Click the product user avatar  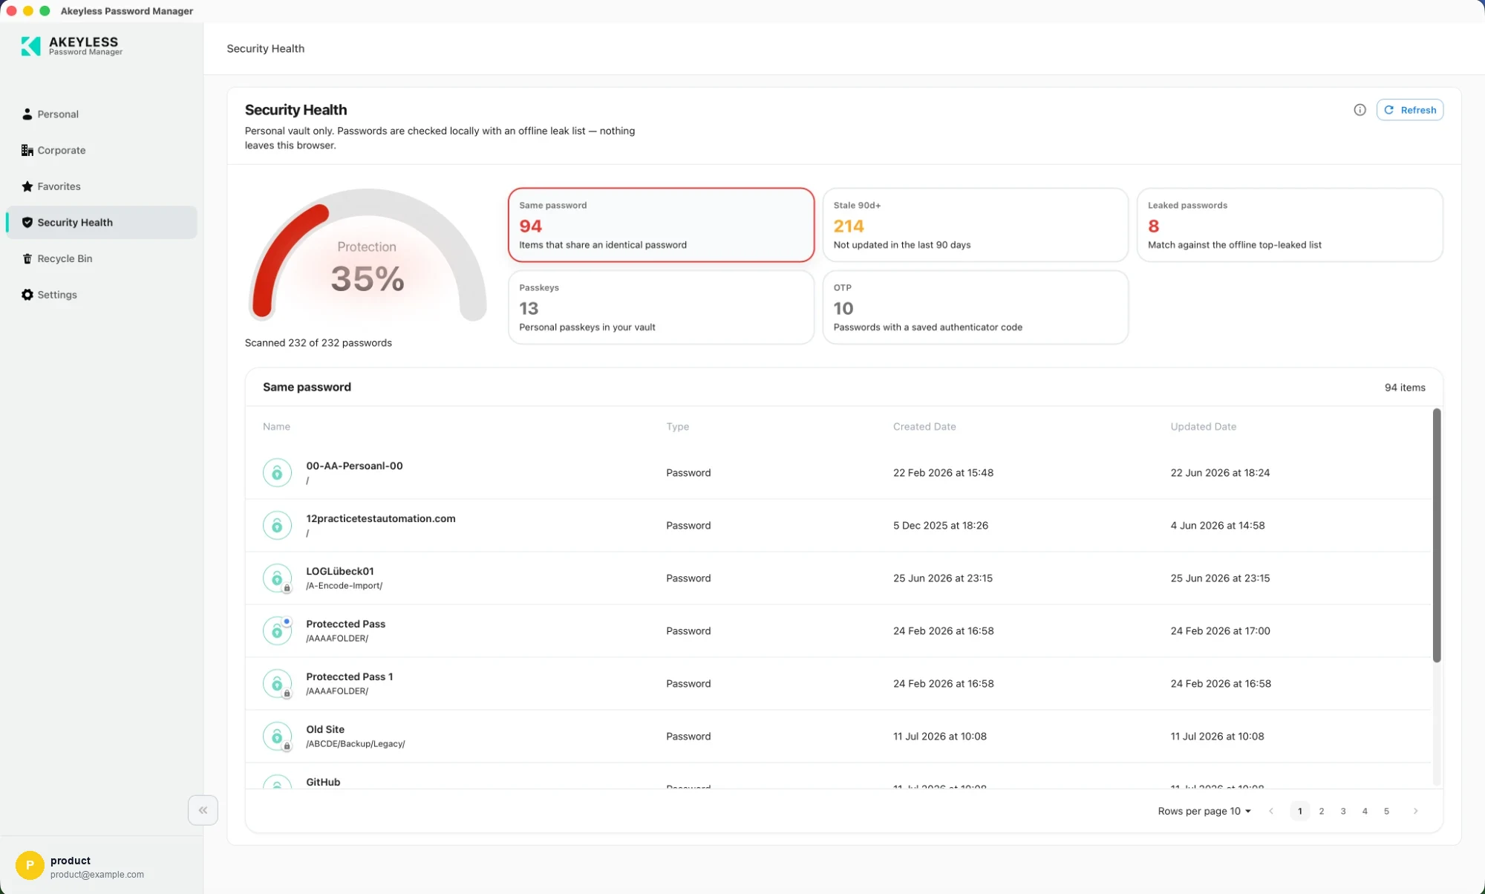30,865
